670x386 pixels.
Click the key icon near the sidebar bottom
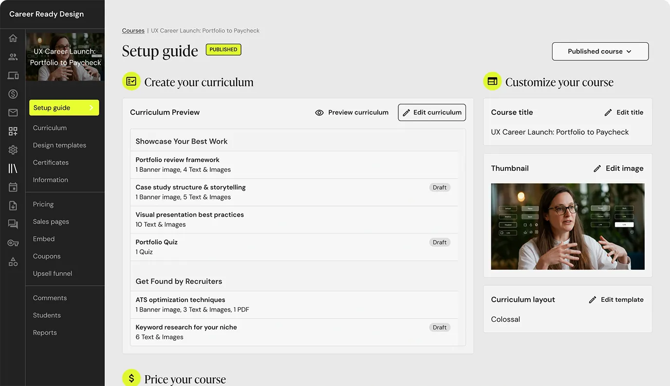(13, 242)
